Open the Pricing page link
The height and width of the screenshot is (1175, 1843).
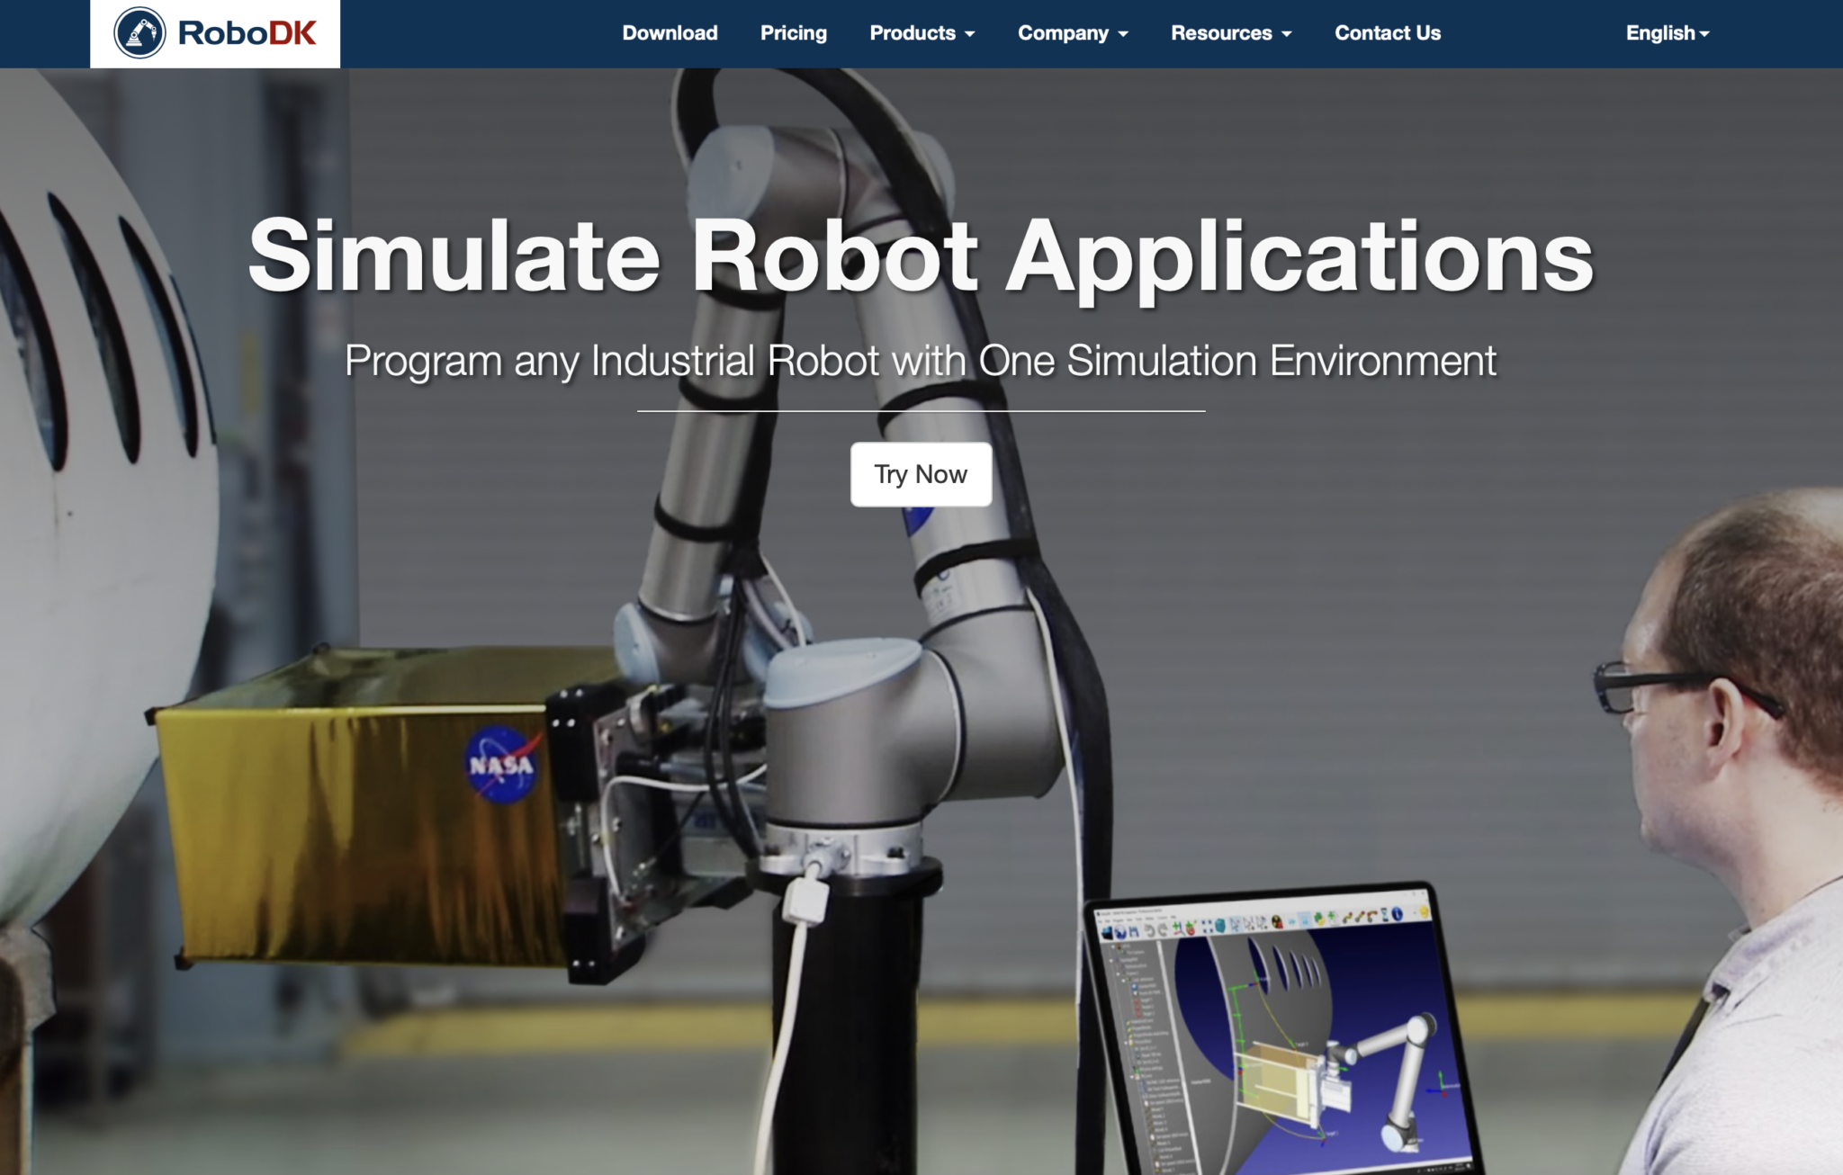click(794, 33)
